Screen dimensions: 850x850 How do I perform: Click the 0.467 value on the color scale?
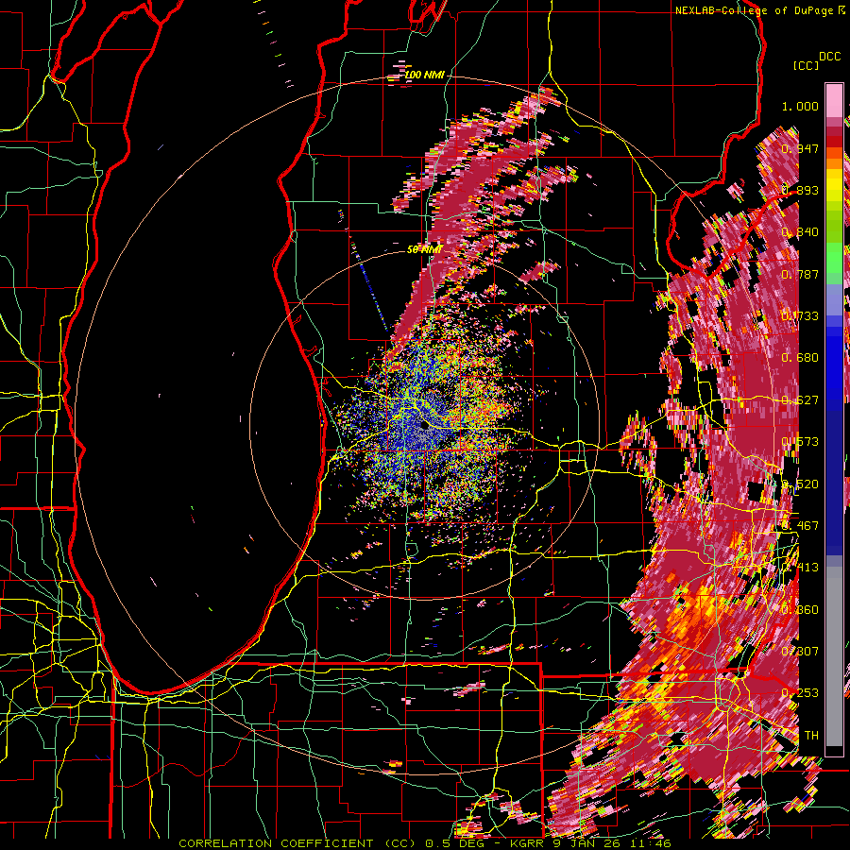800,526
